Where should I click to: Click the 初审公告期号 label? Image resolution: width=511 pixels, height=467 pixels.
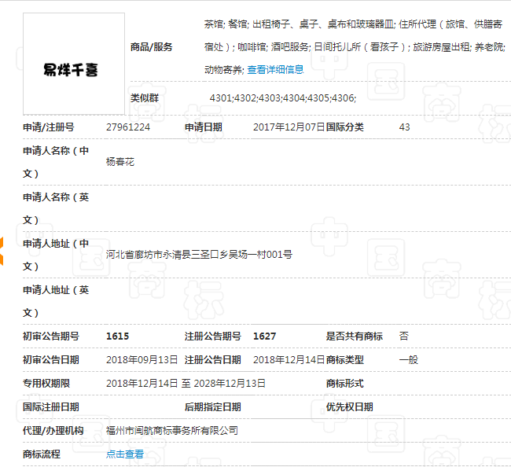[x=51, y=336]
